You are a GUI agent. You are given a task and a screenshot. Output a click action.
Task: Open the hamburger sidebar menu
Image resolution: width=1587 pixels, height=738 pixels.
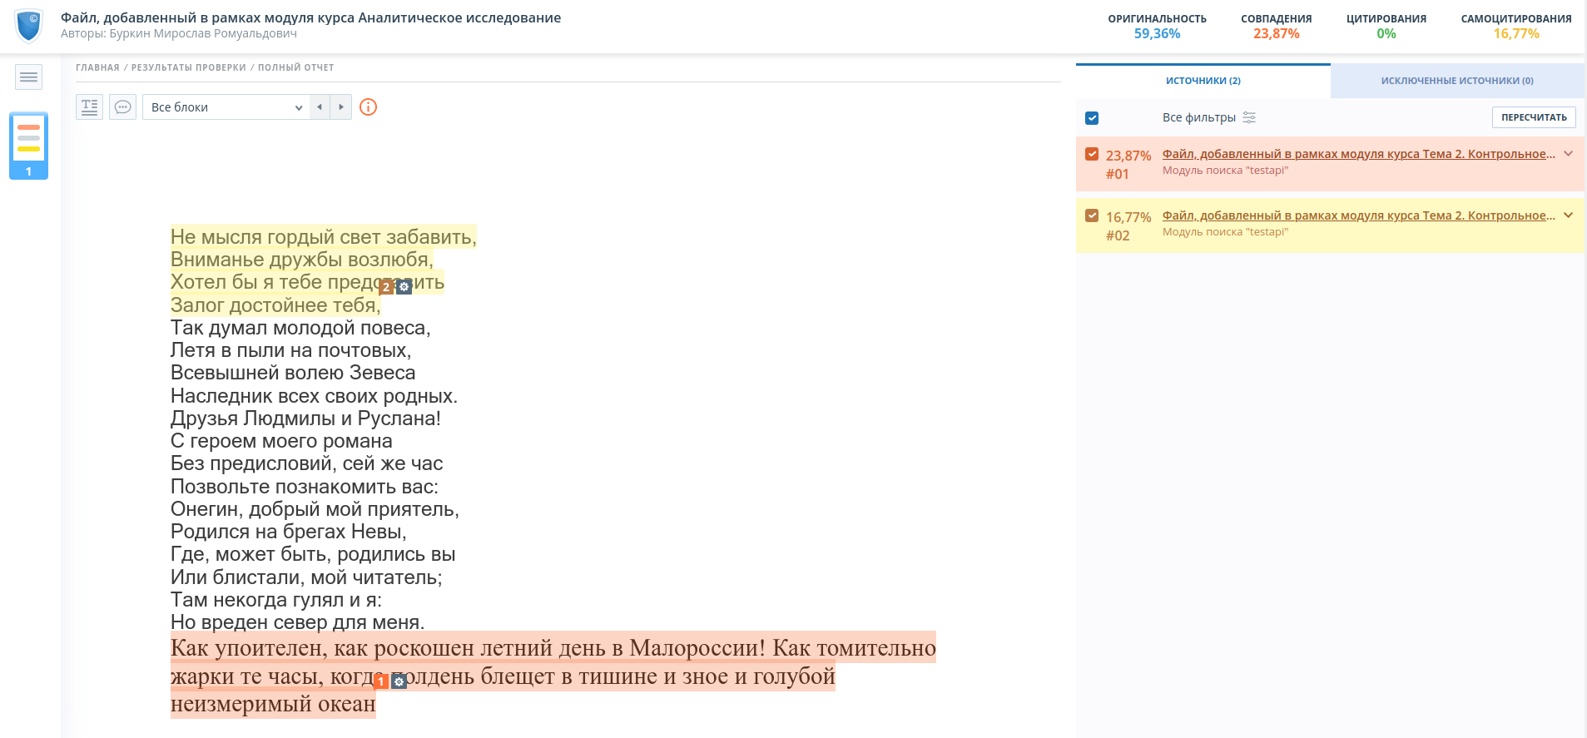[29, 77]
